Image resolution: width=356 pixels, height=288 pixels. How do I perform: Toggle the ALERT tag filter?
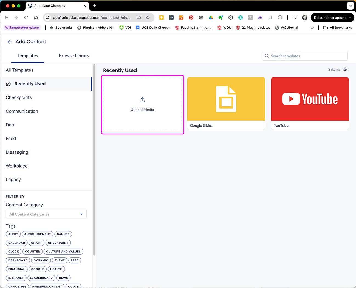click(x=13, y=234)
